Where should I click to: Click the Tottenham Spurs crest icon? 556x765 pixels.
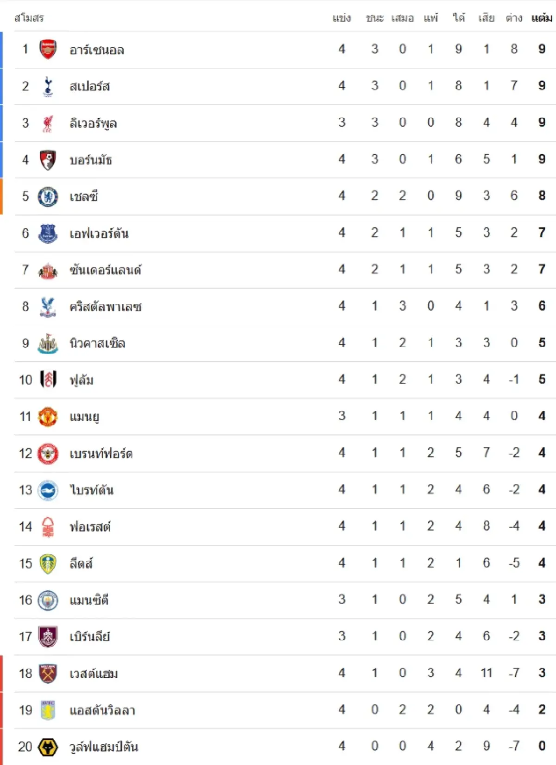pos(48,87)
